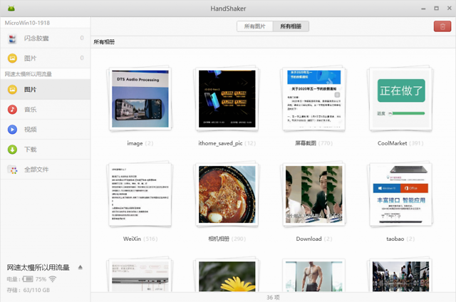The width and height of the screenshot is (456, 302).
Task: Open the album with yellow flower thumbnail
Action: pyautogui.click(x=227, y=275)
